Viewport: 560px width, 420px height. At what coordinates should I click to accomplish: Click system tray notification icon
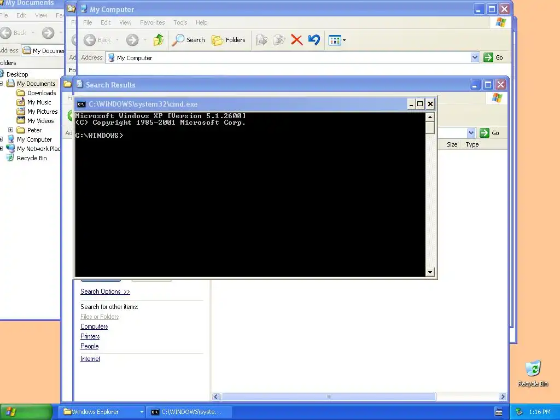tap(520, 412)
